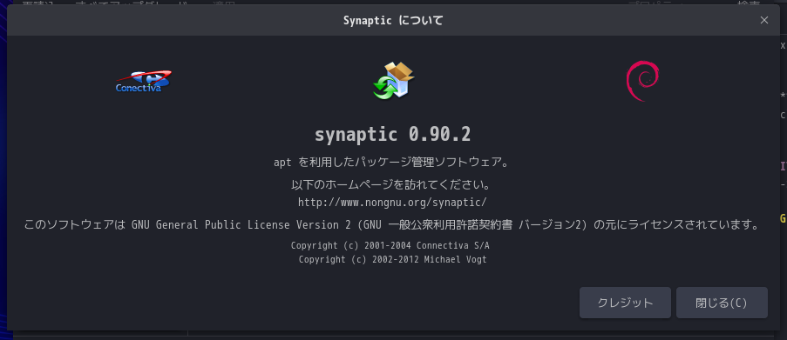
Task: Click the partially hidden 適用 toolbar item
Action: pos(224,3)
